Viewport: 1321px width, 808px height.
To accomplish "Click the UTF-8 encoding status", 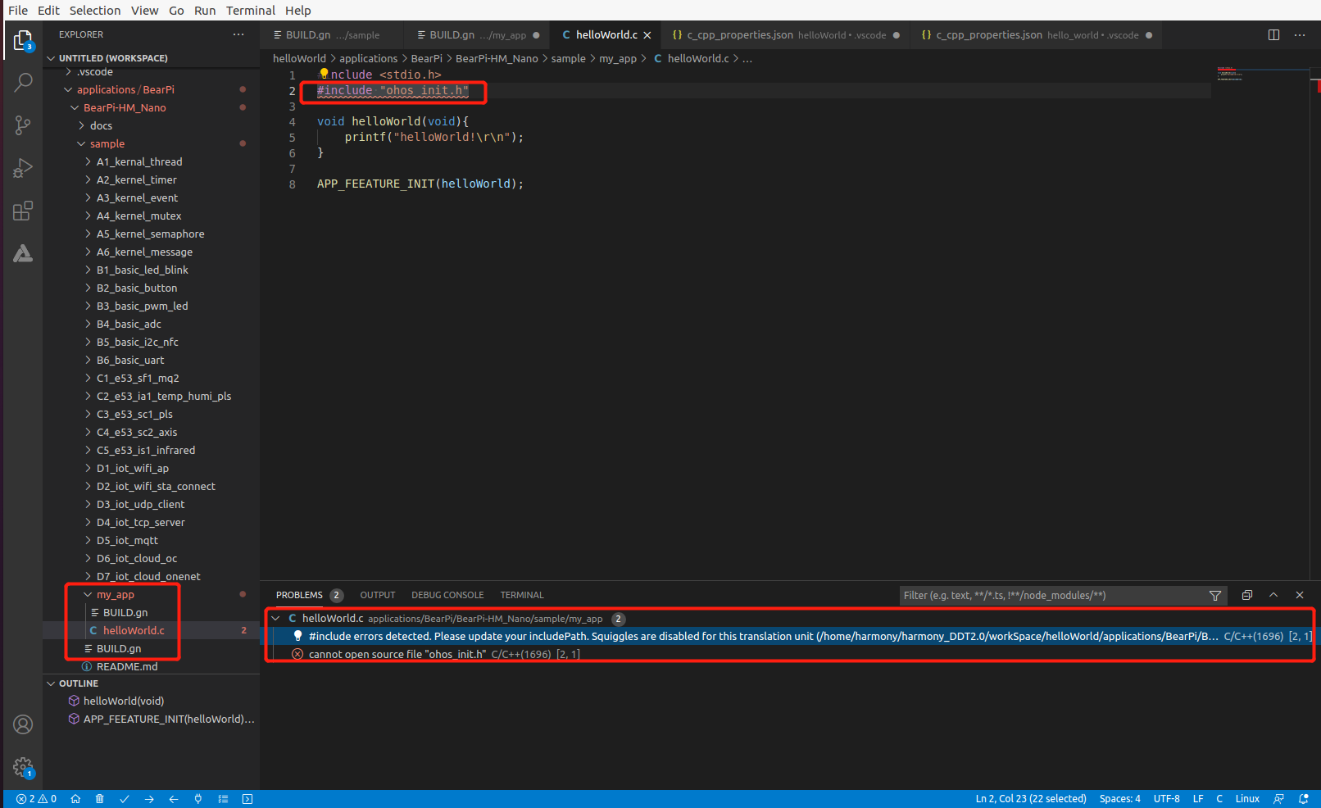I will click(1167, 799).
